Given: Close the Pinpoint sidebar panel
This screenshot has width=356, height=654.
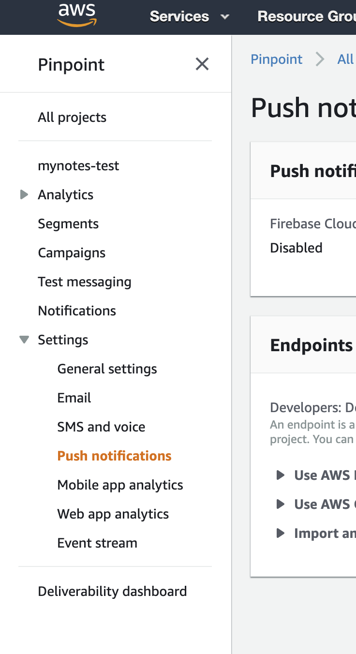Looking at the screenshot, I should click(x=202, y=64).
